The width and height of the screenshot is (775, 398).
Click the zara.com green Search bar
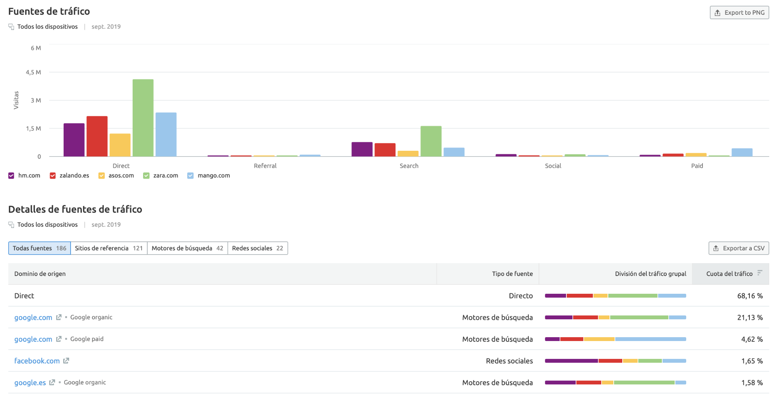tap(431, 141)
